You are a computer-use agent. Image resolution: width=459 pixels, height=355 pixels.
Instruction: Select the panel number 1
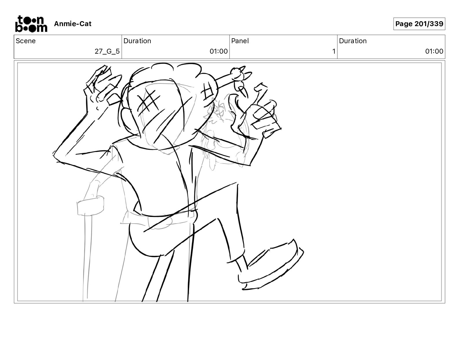coord(334,51)
